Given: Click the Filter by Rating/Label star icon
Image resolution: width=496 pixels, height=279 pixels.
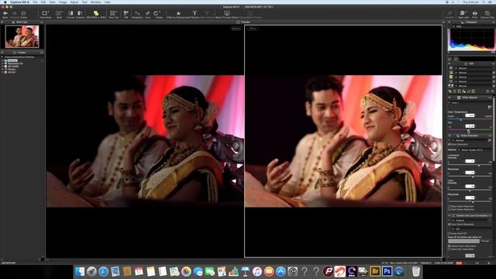Looking at the screenshot, I should (178, 13).
